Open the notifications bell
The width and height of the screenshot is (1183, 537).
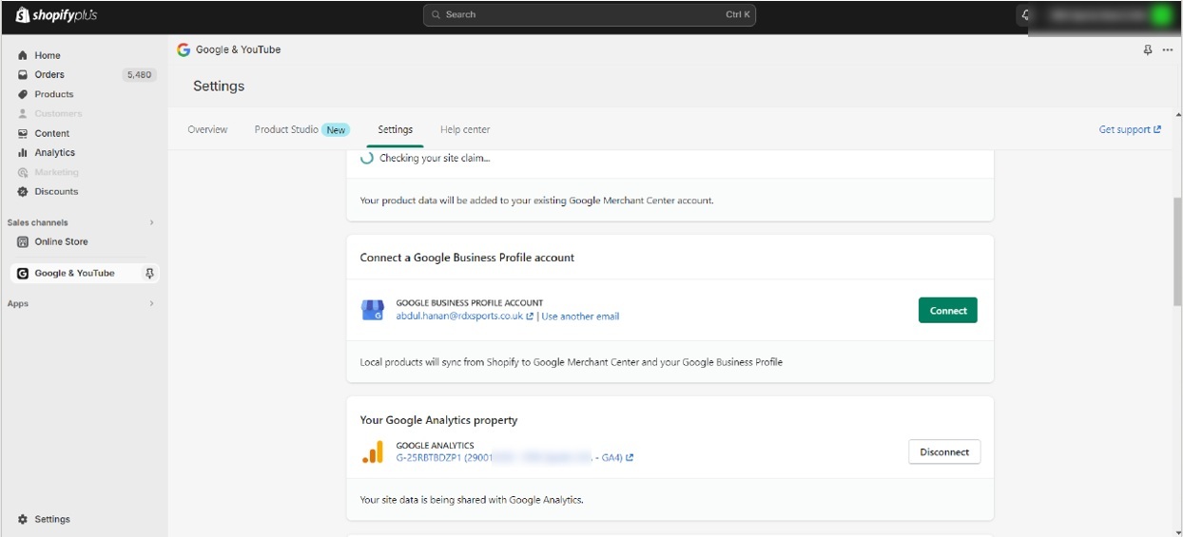tap(1025, 15)
